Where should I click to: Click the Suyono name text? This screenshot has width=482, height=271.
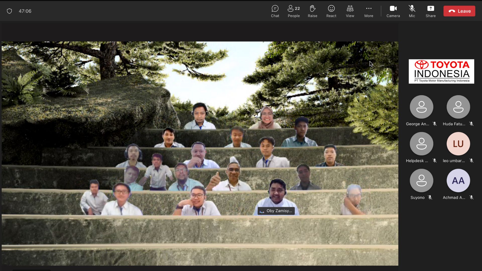pos(417,198)
